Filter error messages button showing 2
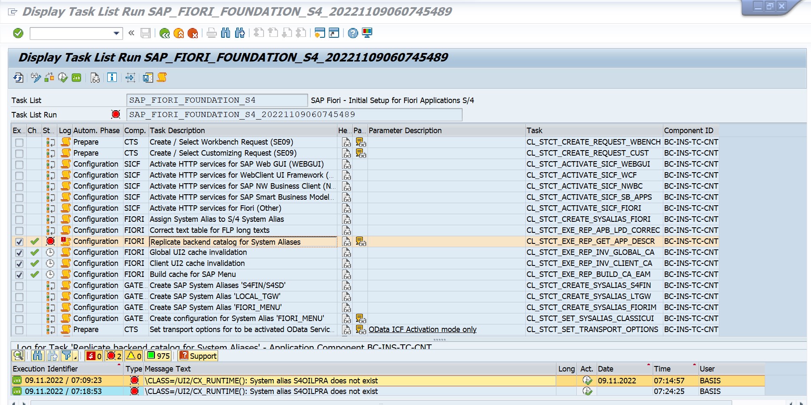 pos(114,356)
